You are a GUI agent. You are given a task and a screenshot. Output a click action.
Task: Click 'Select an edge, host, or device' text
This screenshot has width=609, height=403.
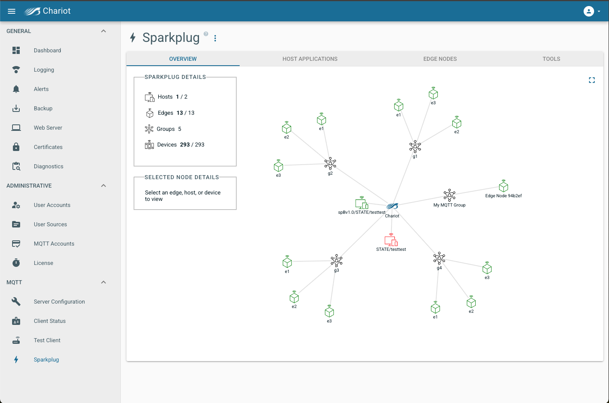[x=183, y=196]
